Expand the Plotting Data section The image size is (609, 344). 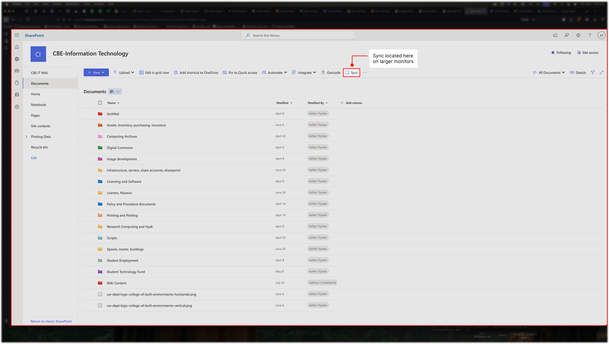pos(26,136)
